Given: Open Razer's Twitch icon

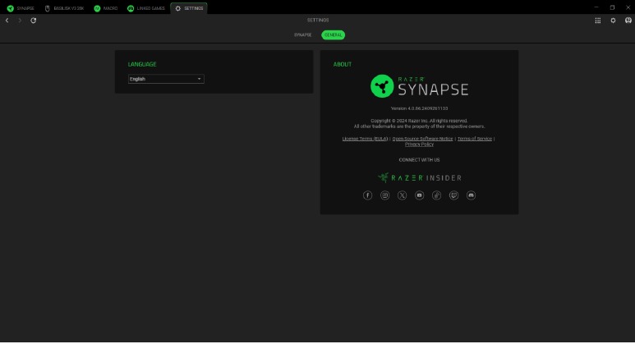Looking at the screenshot, I should pos(453,195).
